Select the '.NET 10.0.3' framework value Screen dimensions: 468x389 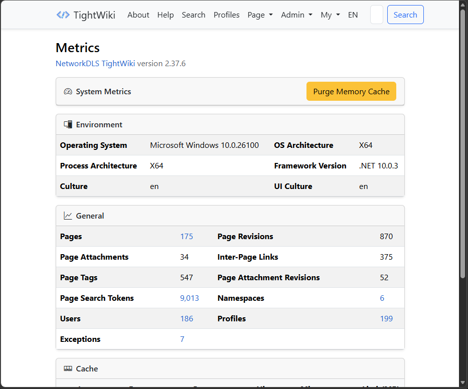coord(378,166)
